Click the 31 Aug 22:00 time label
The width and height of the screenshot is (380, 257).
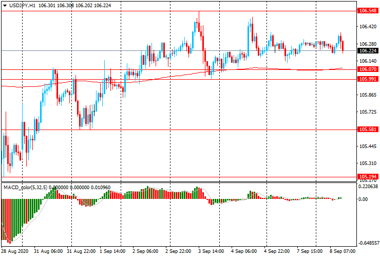[x=81, y=251]
